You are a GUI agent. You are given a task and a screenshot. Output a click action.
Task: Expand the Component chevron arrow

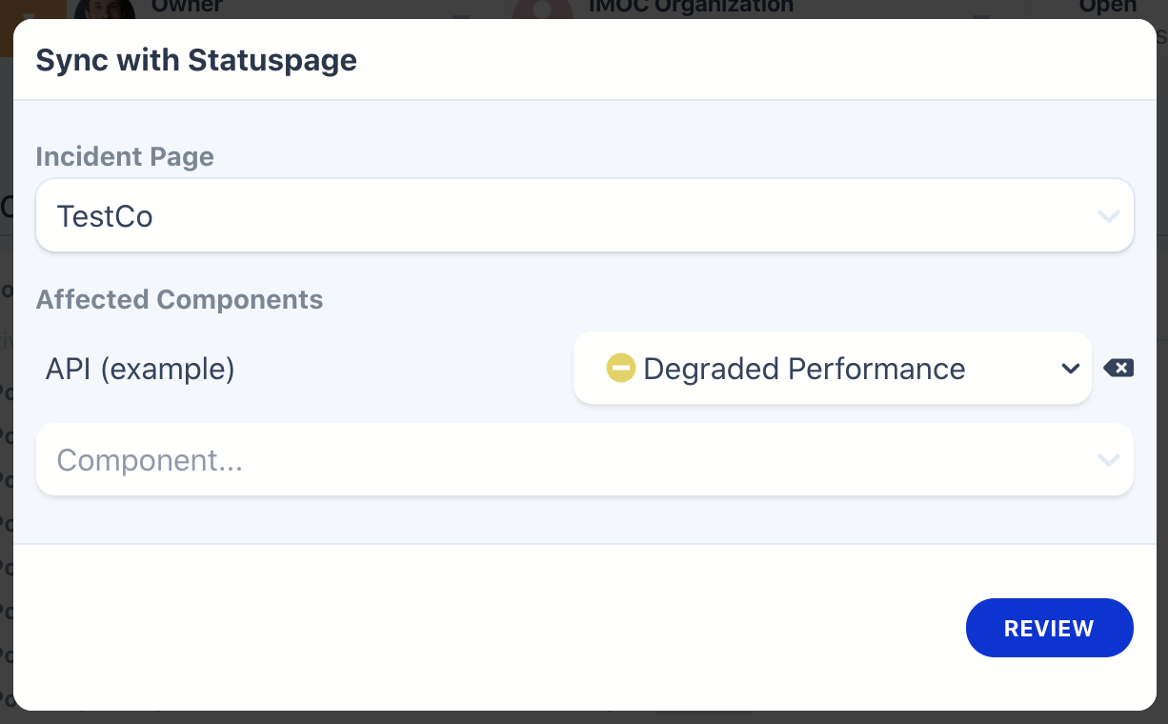pos(1108,460)
